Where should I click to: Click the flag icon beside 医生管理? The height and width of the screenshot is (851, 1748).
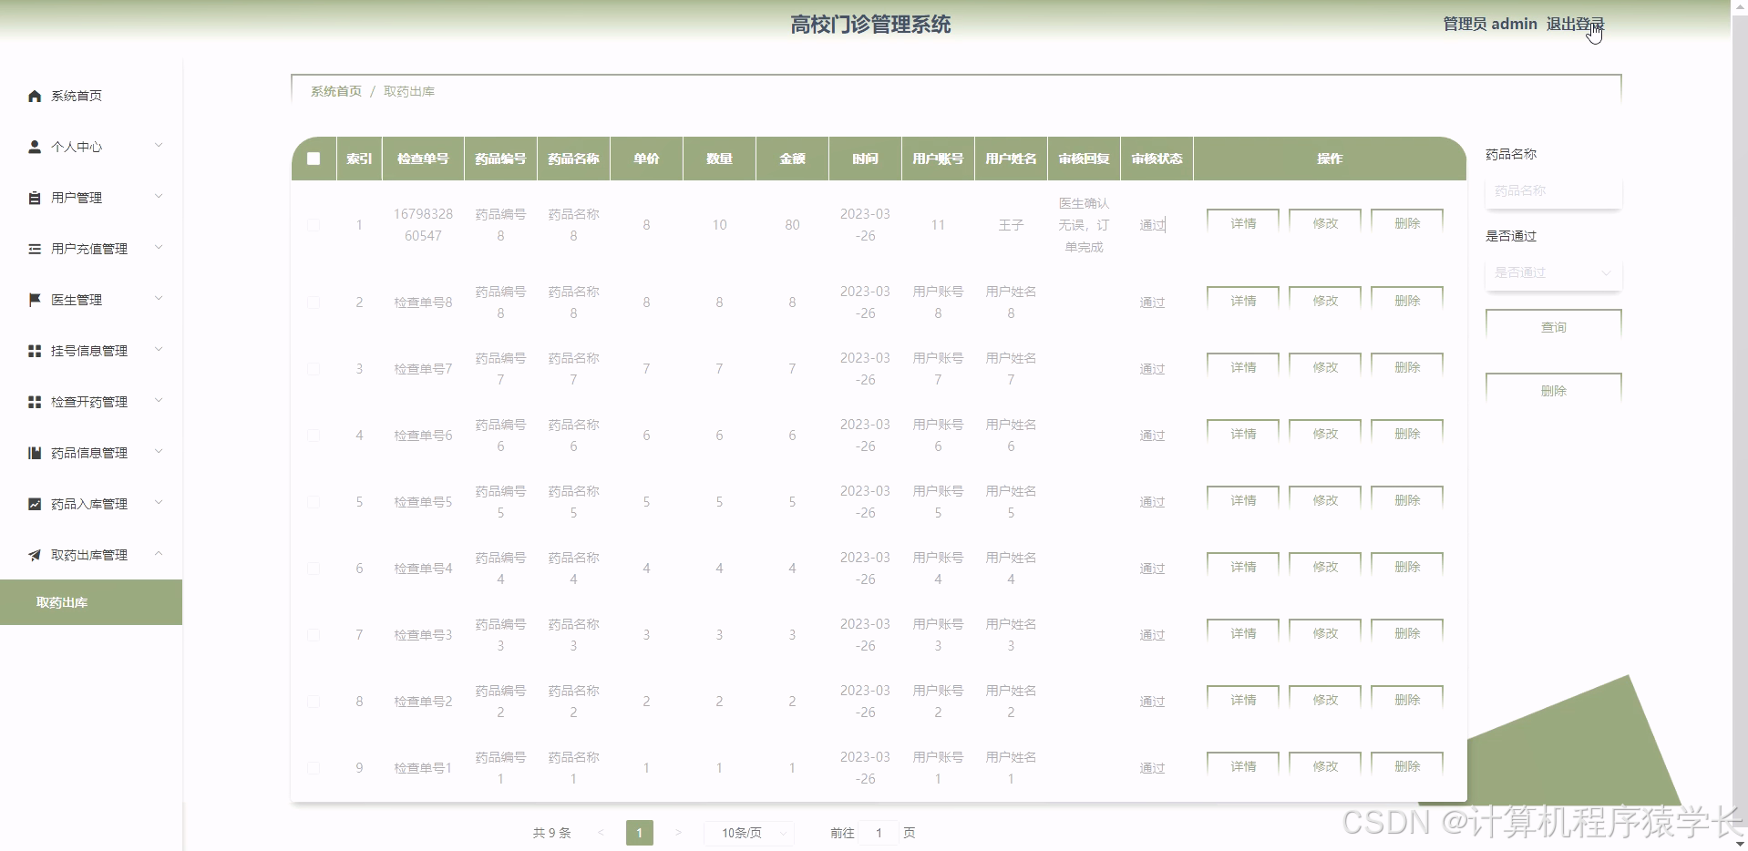[35, 300]
